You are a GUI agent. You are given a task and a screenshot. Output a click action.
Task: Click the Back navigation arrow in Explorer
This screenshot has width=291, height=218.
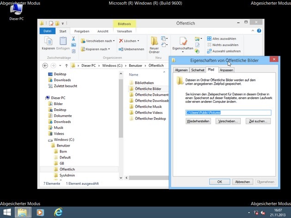[x=45, y=65]
